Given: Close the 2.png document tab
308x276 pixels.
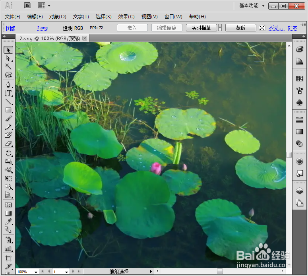Looking at the screenshot, I should (x=85, y=38).
